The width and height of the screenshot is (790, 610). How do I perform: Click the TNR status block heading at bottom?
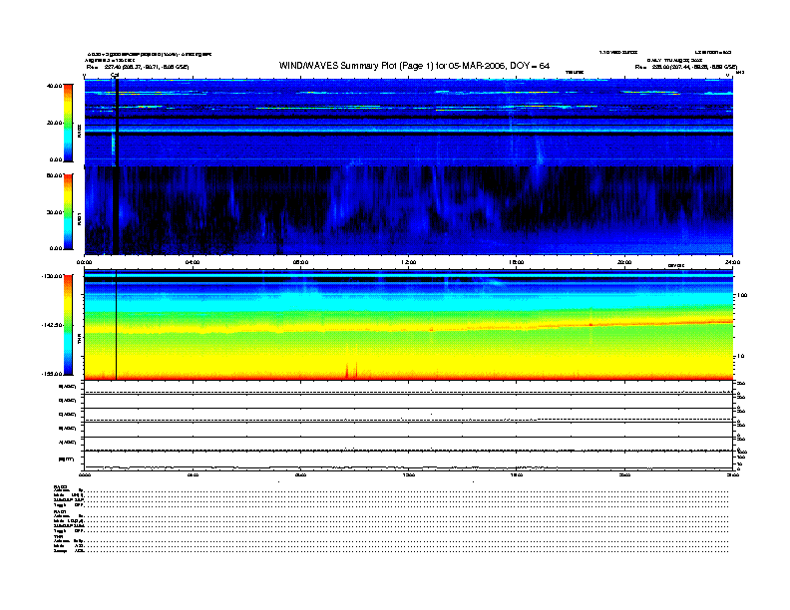58,536
